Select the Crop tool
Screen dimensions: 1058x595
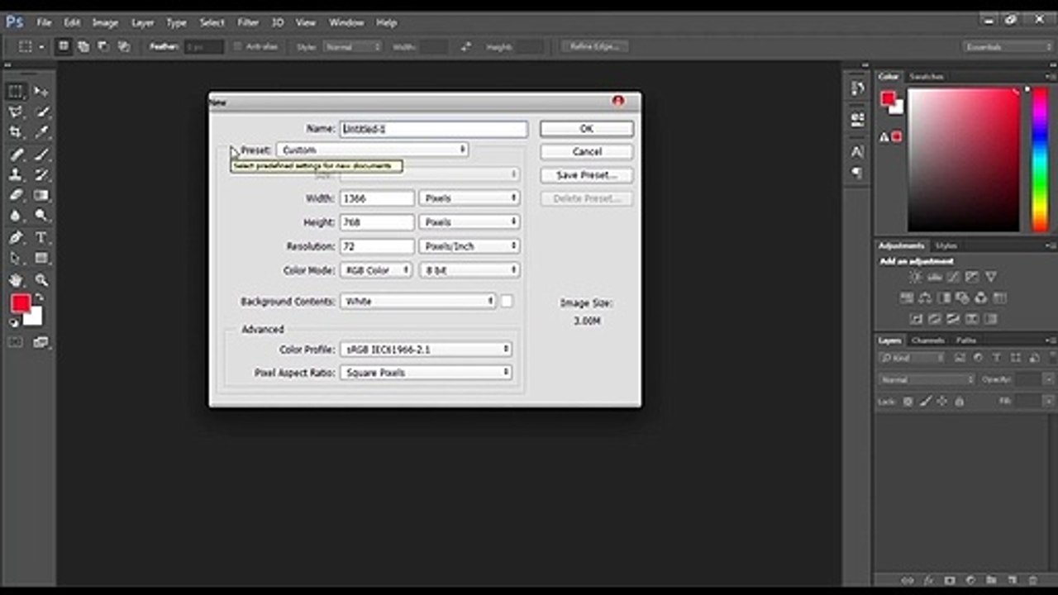coord(16,132)
